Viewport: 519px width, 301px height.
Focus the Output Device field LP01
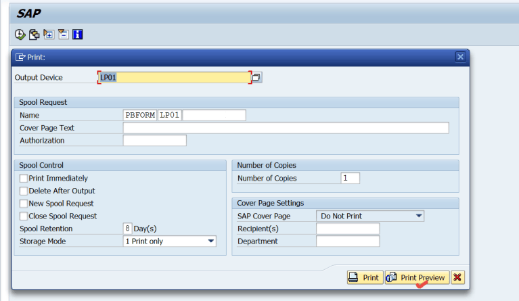175,77
